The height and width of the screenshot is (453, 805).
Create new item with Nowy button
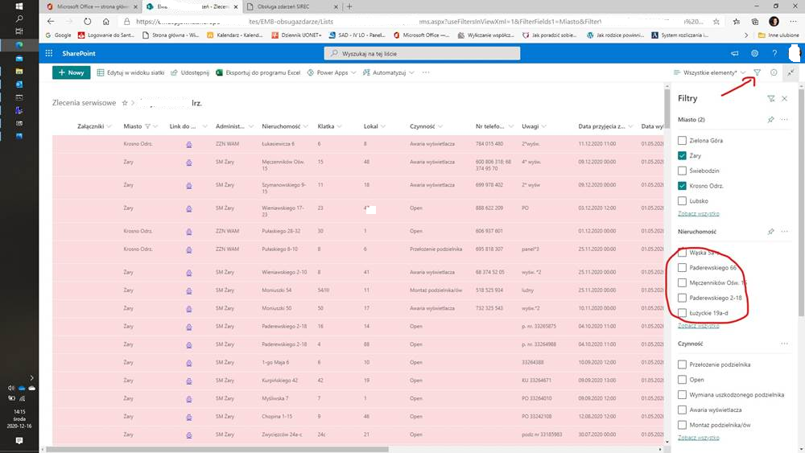(72, 72)
